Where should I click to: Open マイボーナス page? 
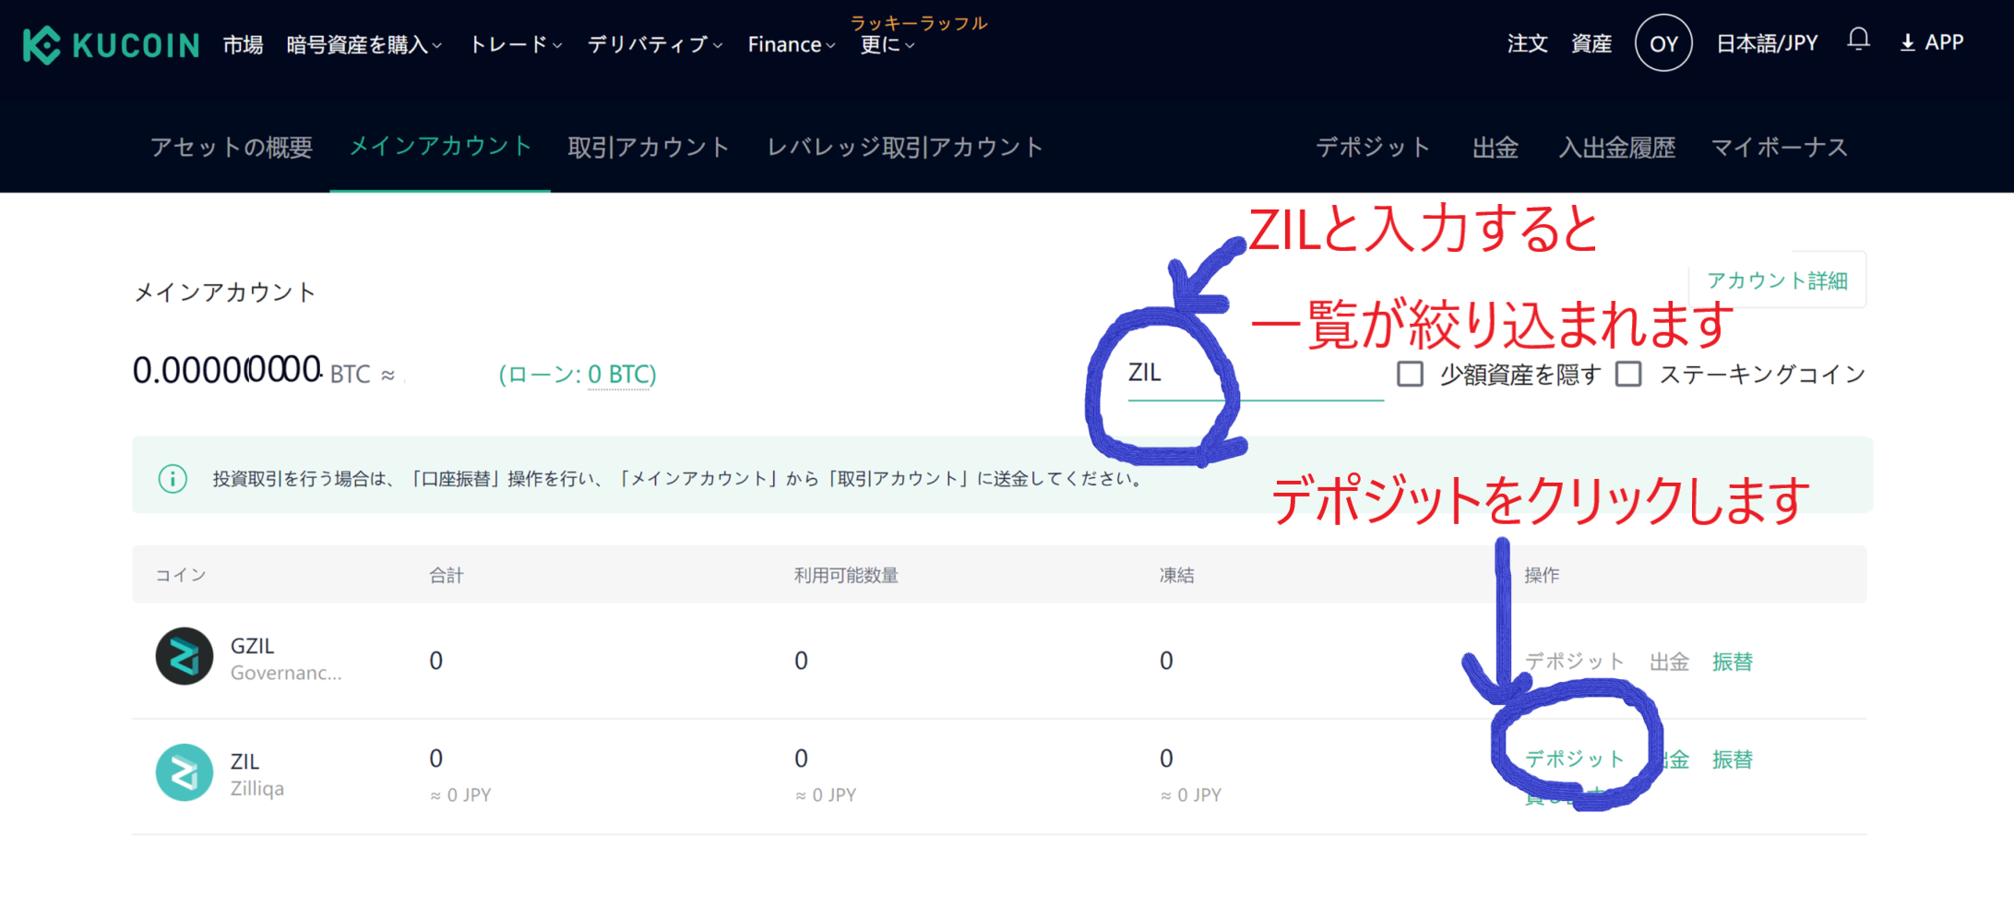pyautogui.click(x=1779, y=147)
